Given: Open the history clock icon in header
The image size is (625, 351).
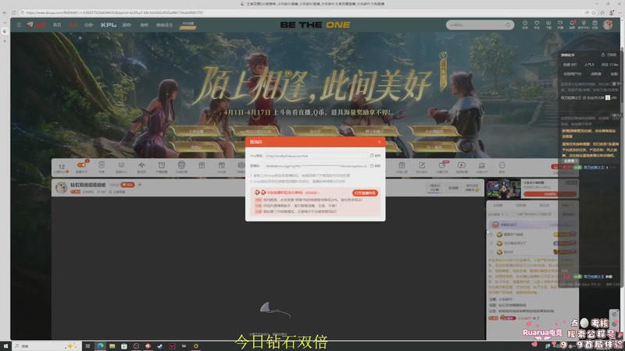Looking at the screenshot, I should (x=525, y=24).
